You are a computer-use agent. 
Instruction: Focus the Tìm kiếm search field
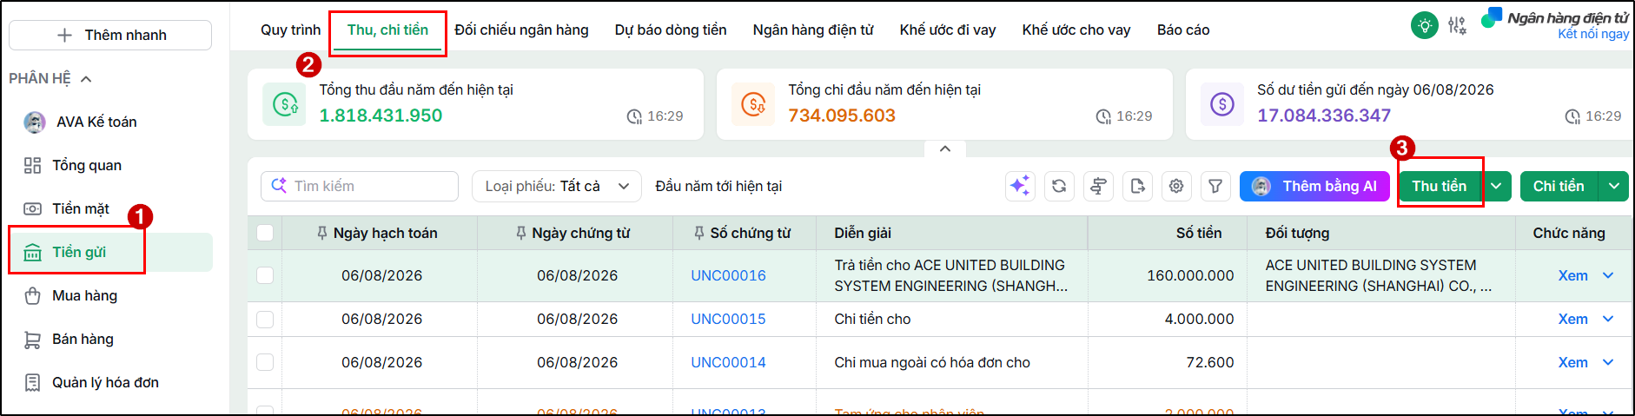pos(360,186)
